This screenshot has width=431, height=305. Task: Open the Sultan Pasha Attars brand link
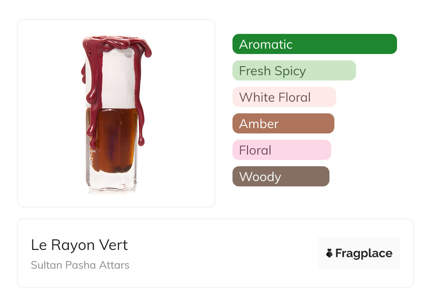pos(80,265)
